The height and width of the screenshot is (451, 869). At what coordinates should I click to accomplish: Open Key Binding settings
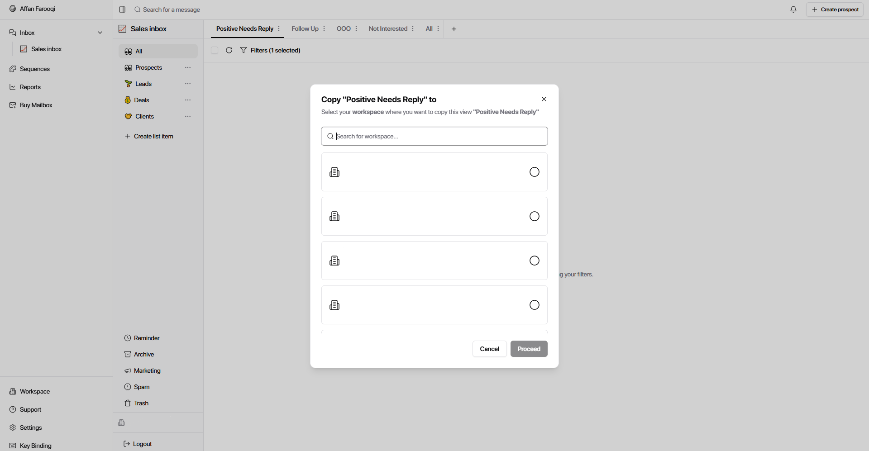click(35, 446)
